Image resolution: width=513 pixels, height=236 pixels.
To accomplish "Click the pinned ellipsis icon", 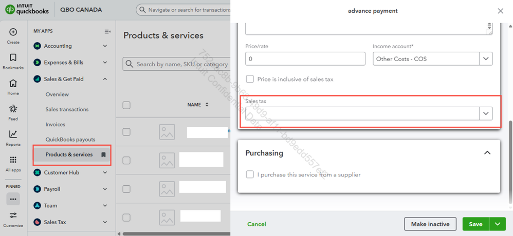I will coord(13,199).
